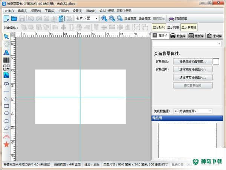226x170 pixels.
Task: Select the freehand curve tool
Action: [x=6, y=84]
